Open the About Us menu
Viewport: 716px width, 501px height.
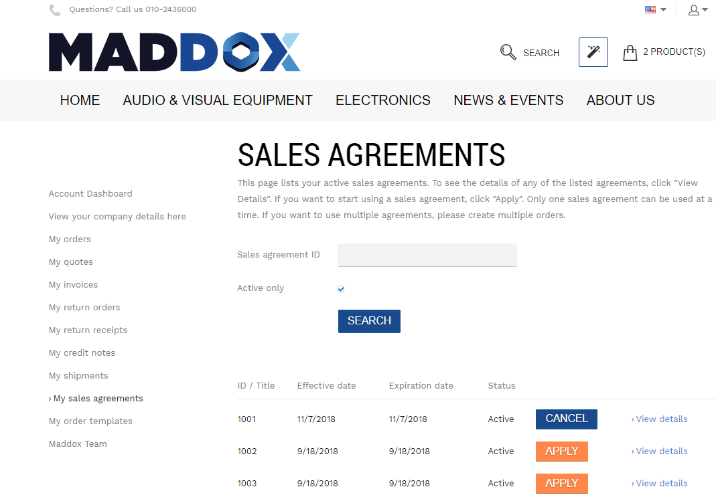(621, 100)
